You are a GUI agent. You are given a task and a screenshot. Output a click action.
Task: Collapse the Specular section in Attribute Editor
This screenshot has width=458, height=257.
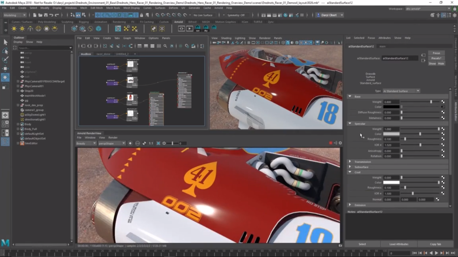[x=350, y=124]
